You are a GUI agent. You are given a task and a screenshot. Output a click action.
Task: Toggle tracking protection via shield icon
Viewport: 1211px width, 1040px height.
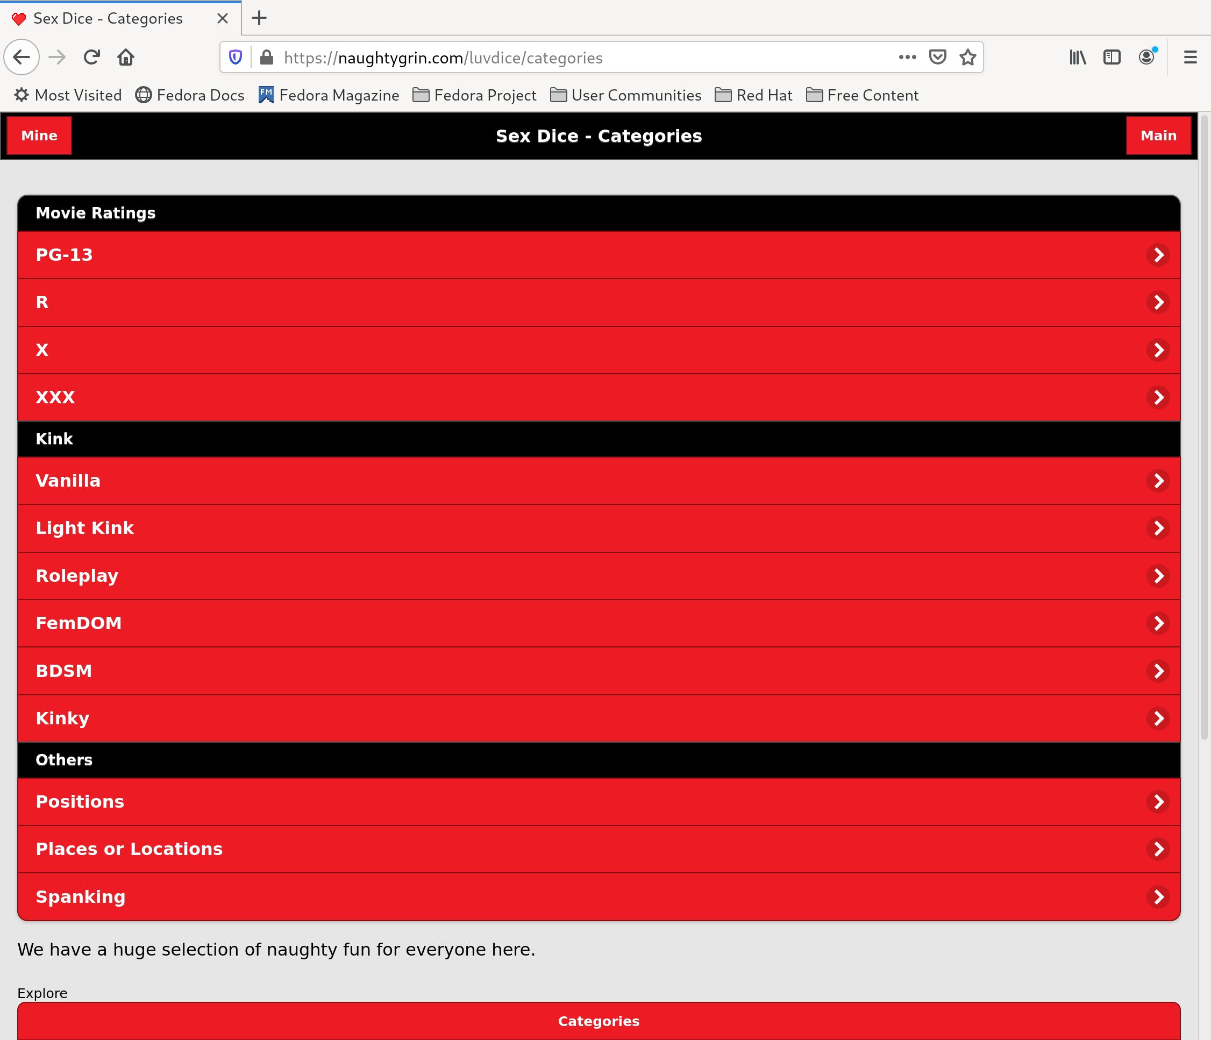(236, 56)
